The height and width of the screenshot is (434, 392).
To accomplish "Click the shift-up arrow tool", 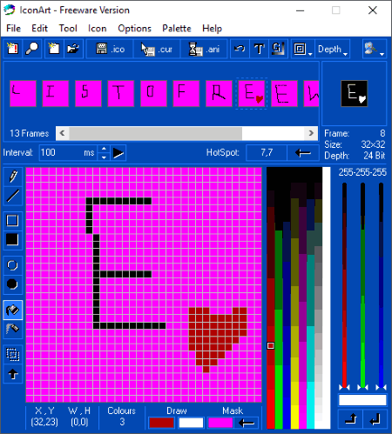I will click(x=12, y=374).
